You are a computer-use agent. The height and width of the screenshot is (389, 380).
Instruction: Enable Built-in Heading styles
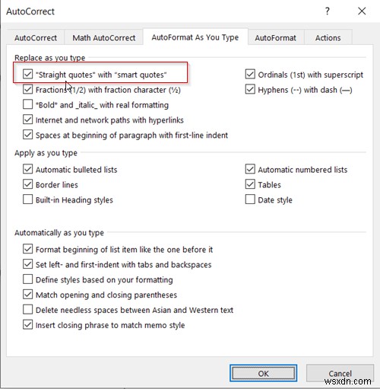pos(27,199)
